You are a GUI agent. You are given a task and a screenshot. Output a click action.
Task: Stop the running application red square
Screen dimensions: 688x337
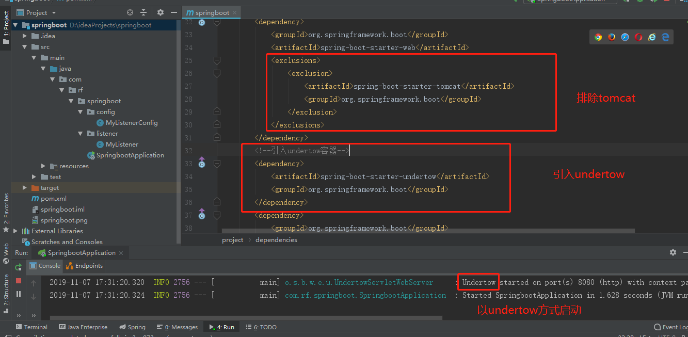pos(19,281)
